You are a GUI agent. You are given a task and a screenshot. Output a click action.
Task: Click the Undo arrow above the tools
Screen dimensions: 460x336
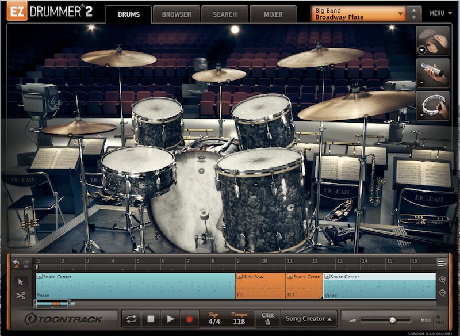(16, 260)
